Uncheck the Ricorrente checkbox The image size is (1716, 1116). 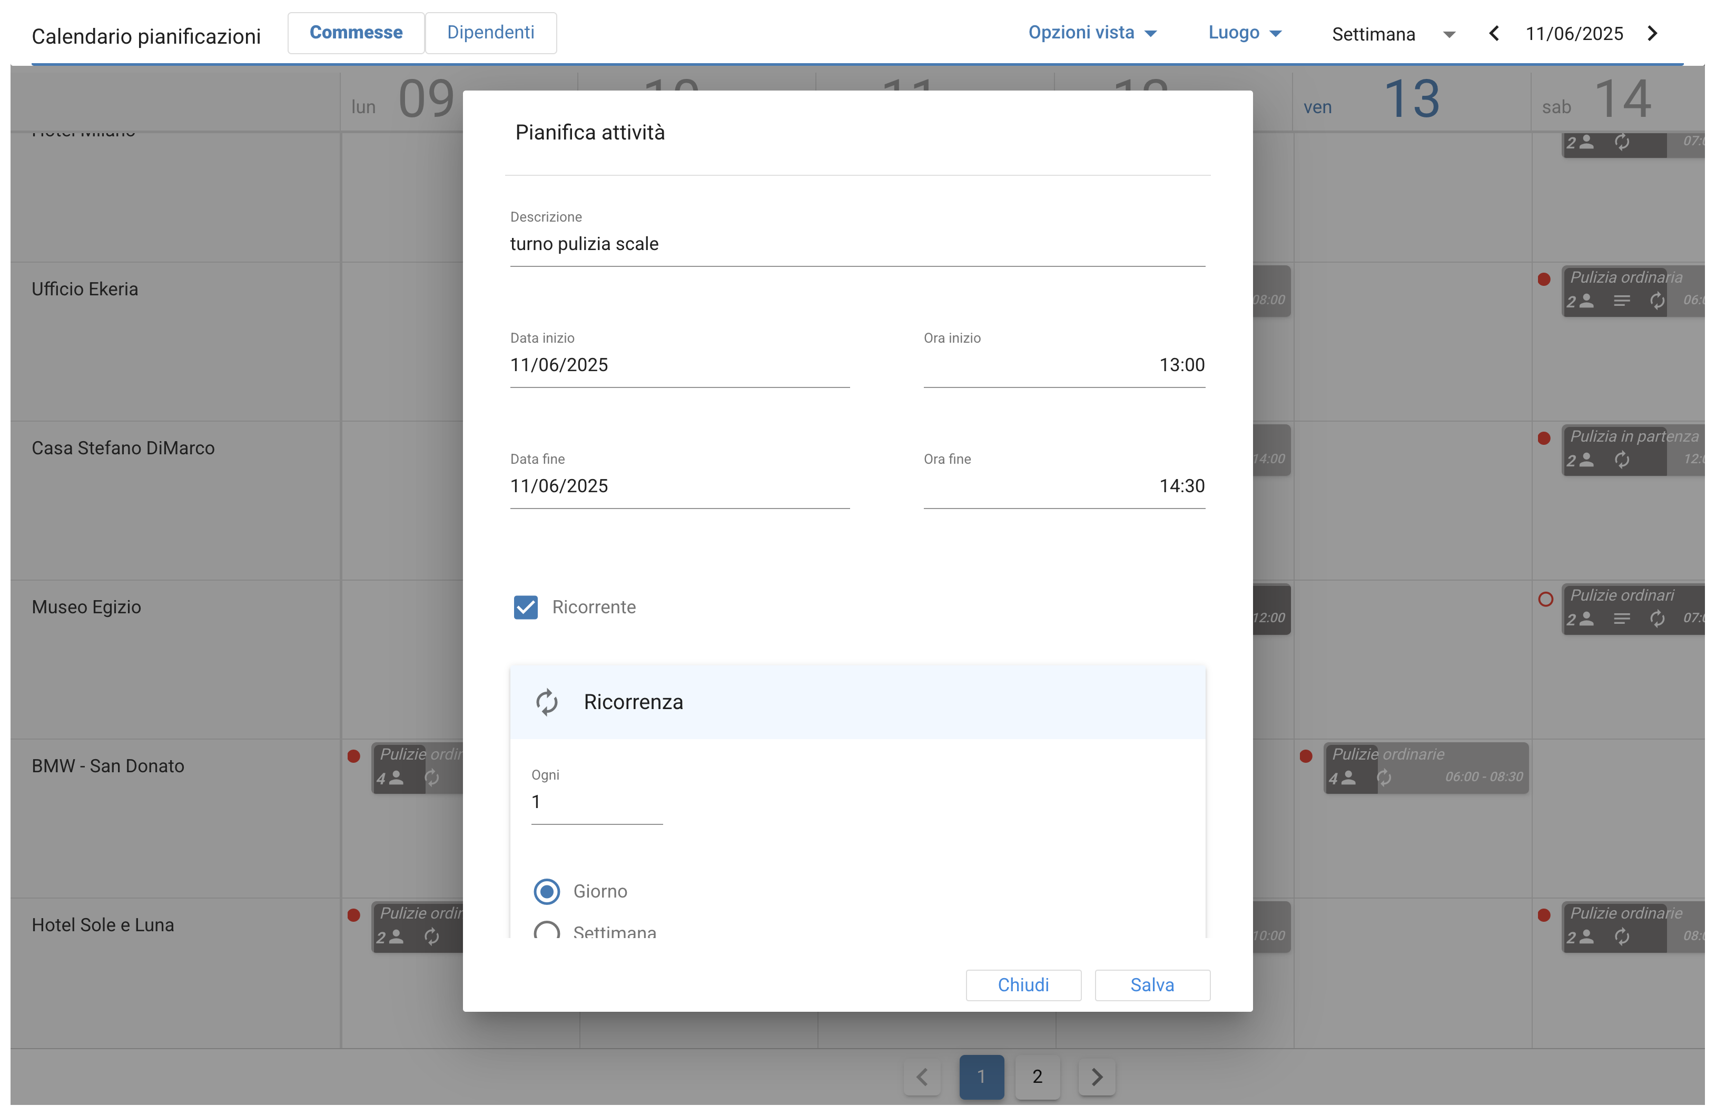(526, 606)
